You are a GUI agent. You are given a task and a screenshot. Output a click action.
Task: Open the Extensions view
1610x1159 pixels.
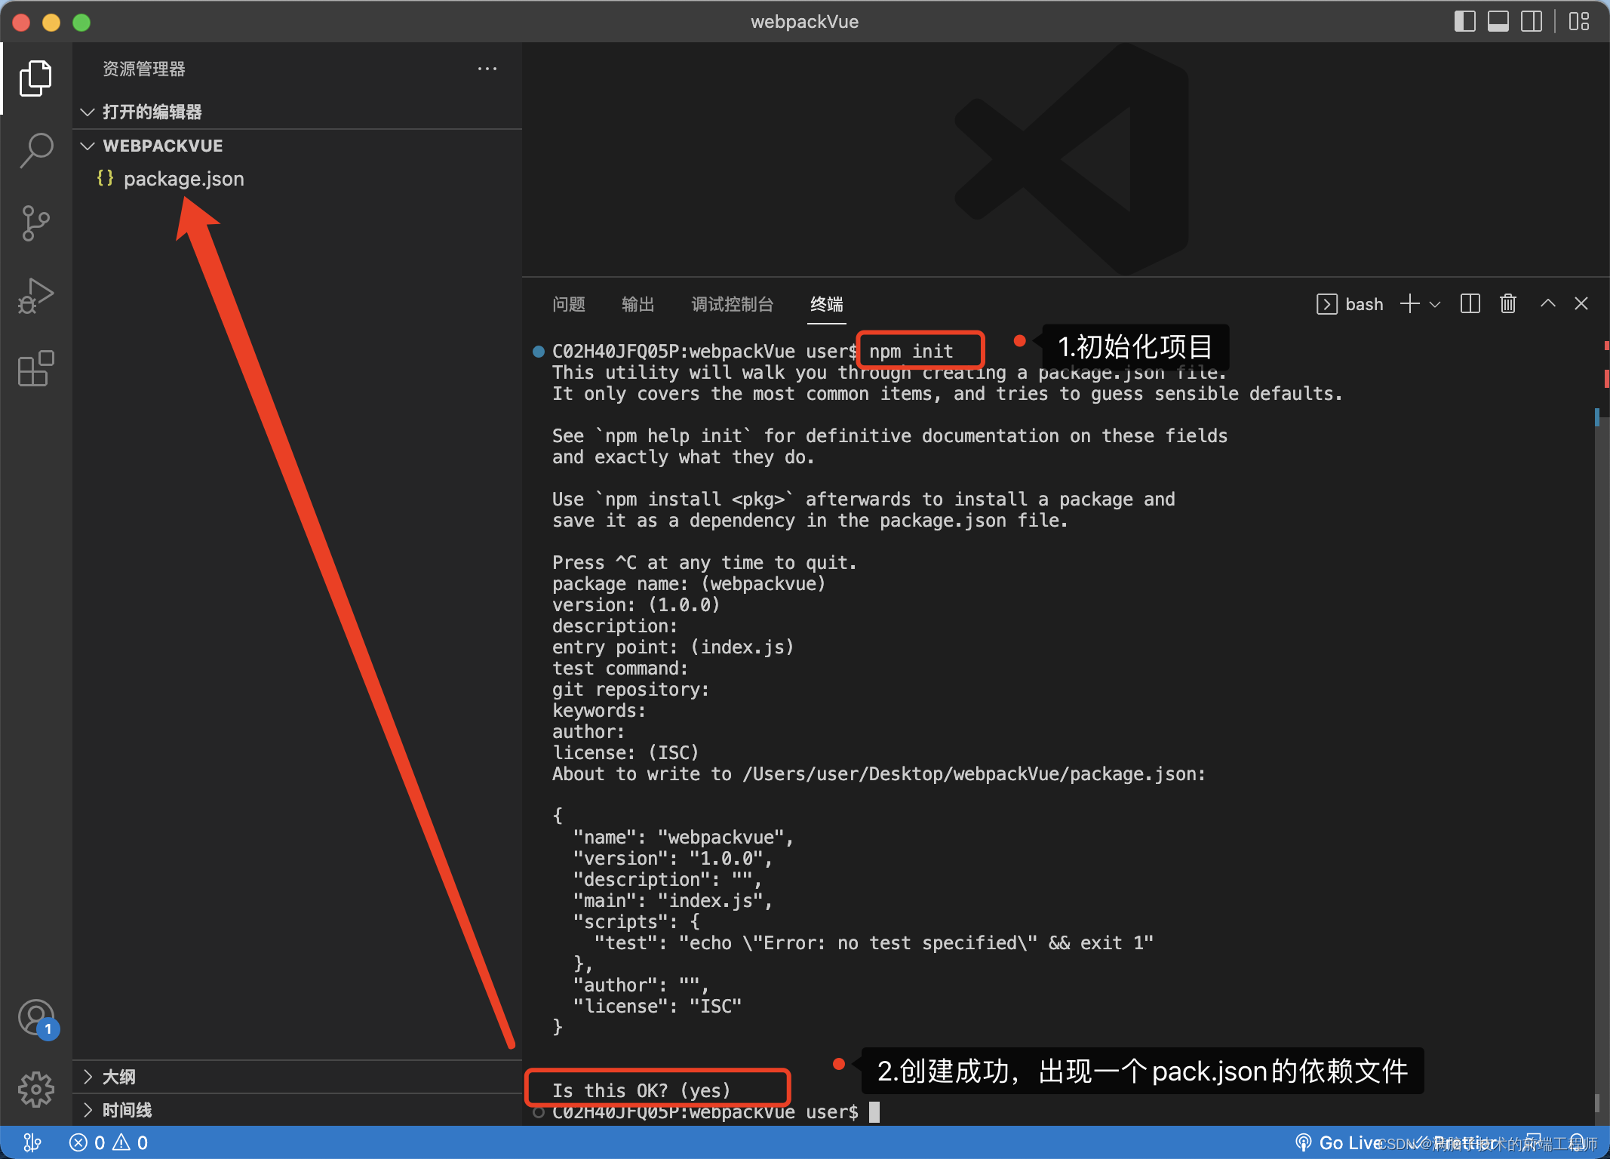tap(35, 368)
